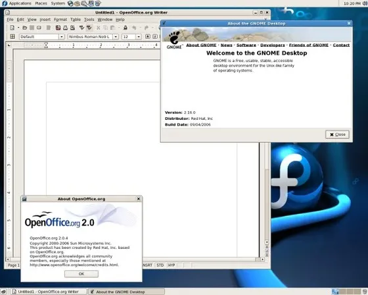
Task: Click the vertical scrollbar down arrow in Writer
Action: [x=267, y=242]
